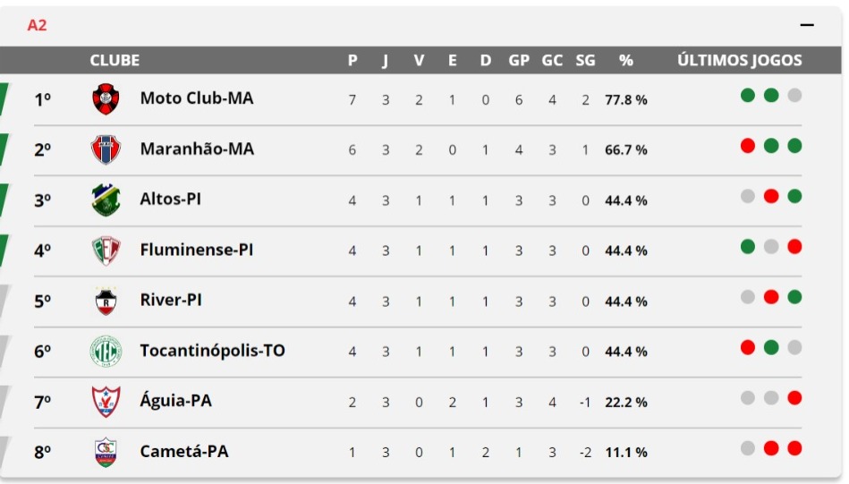
Task: Click Águia-PA's red last-game dot
Action: [794, 398]
